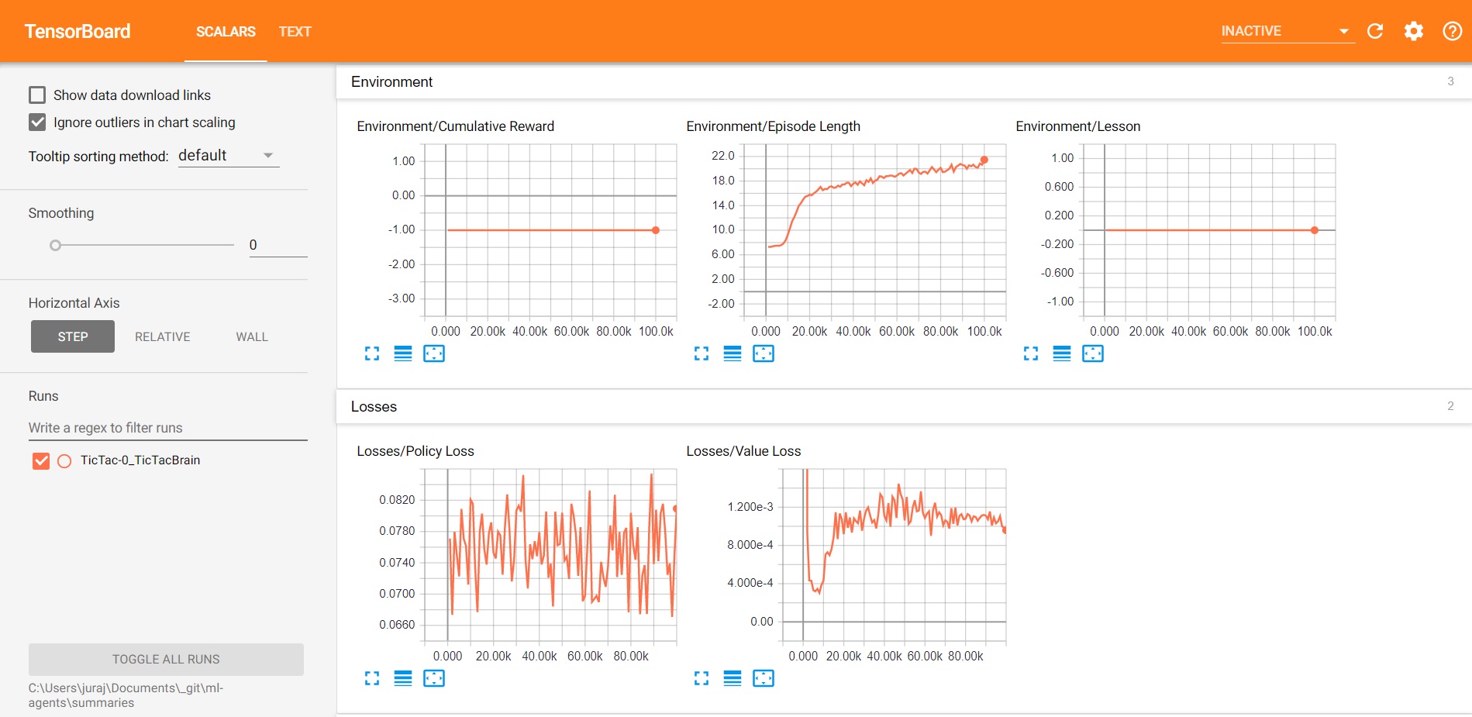Open the settings gear in the header
The width and height of the screenshot is (1472, 717).
click(1414, 31)
